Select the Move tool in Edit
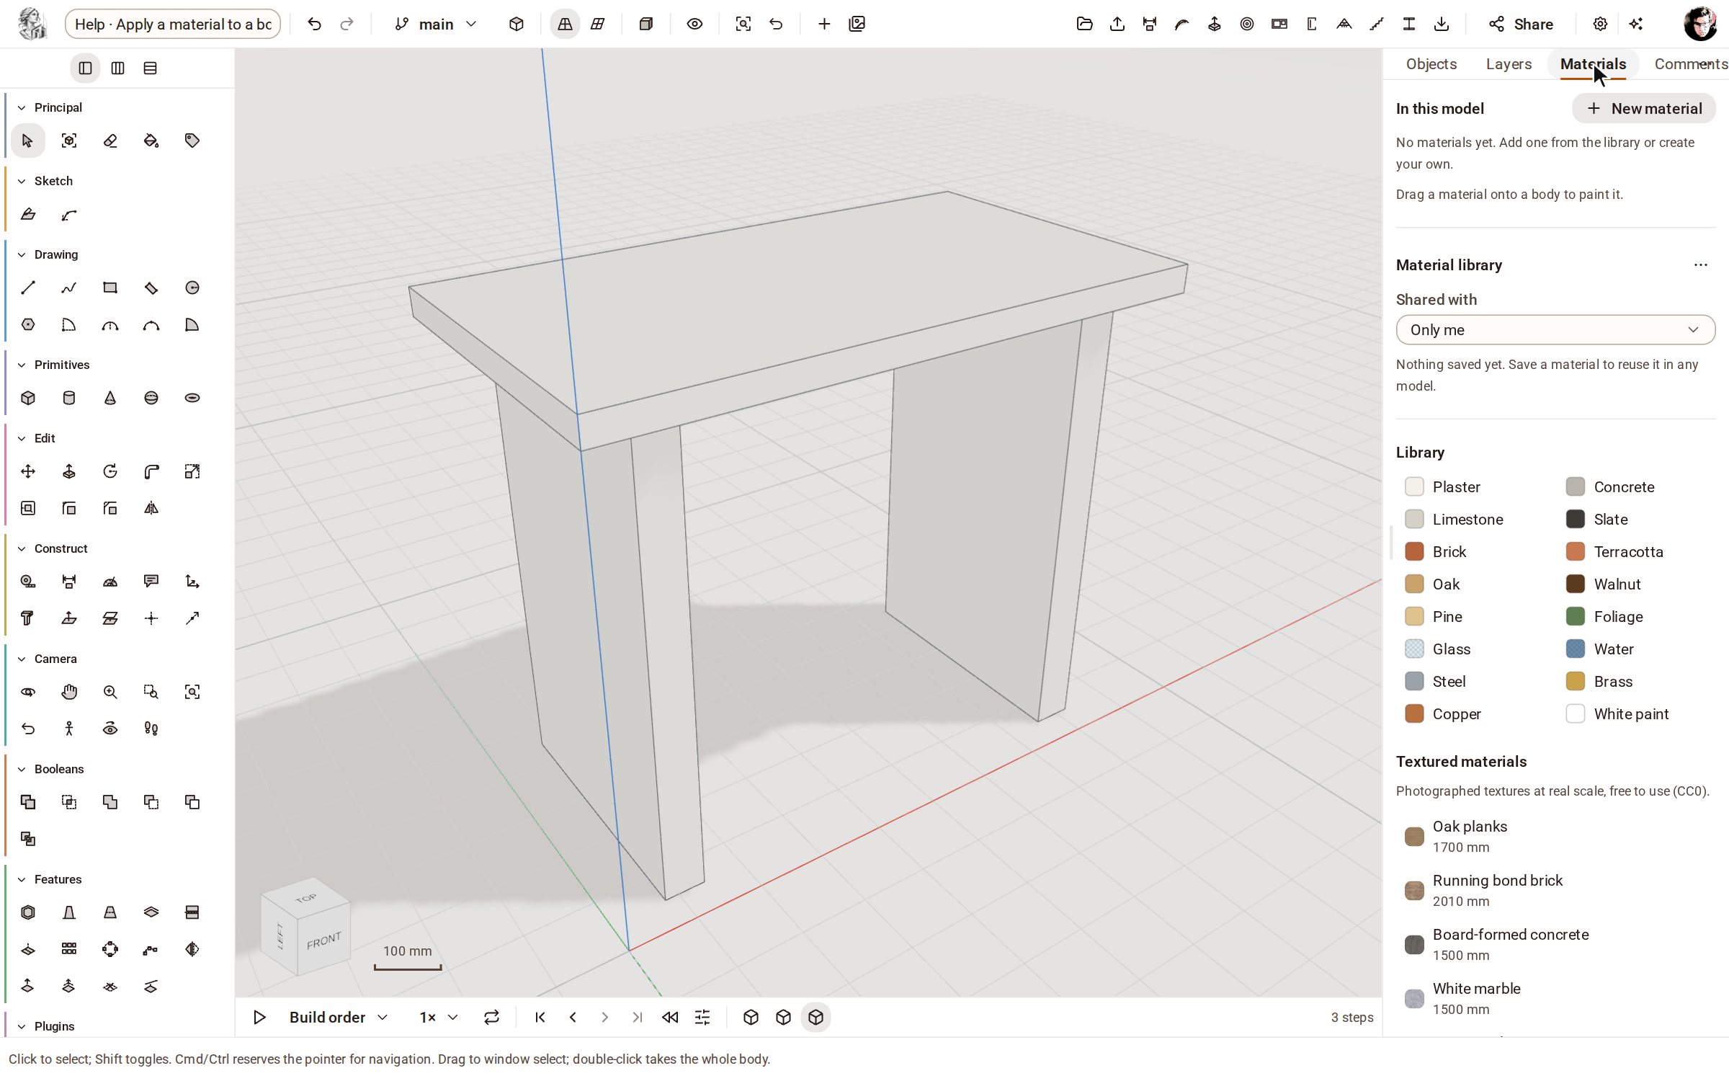 point(28,471)
